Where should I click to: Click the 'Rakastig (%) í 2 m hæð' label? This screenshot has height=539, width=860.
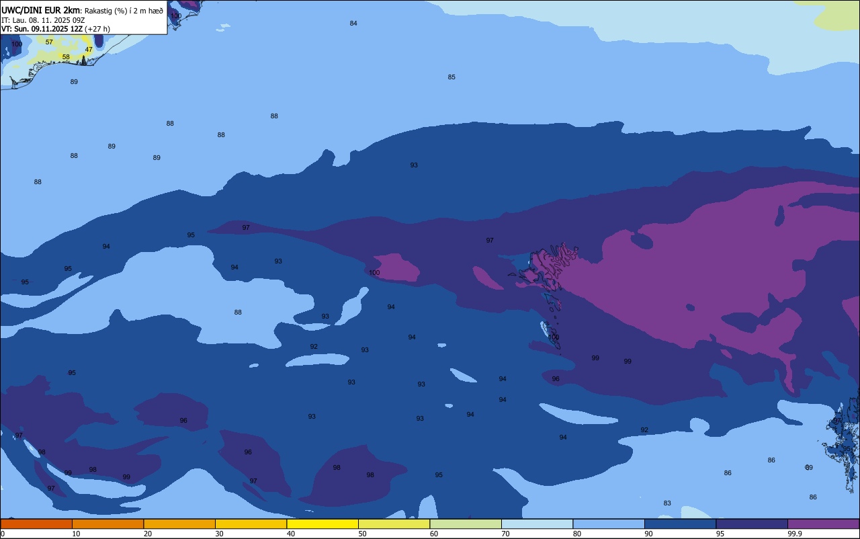(124, 11)
